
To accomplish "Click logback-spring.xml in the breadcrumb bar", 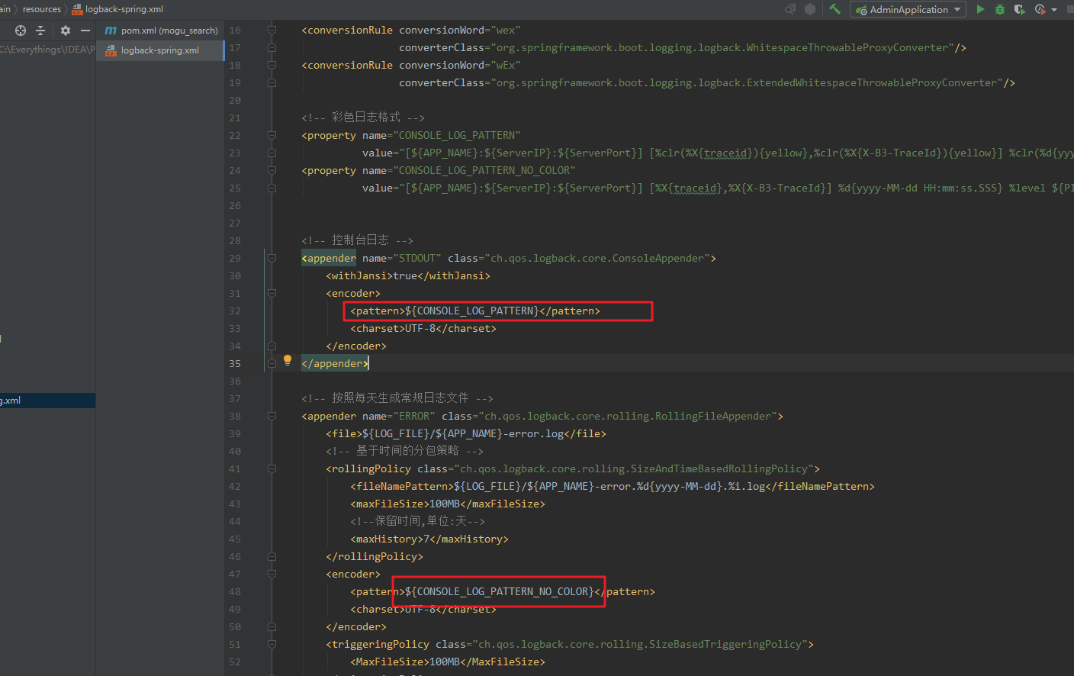I will pos(117,9).
